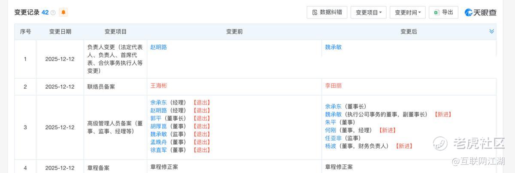
Task: Collapse rows with double-chevron icon in header
Action: click(x=491, y=31)
